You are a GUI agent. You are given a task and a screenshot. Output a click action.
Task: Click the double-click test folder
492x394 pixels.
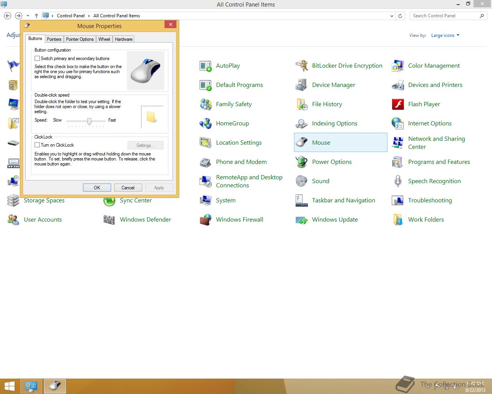click(152, 117)
